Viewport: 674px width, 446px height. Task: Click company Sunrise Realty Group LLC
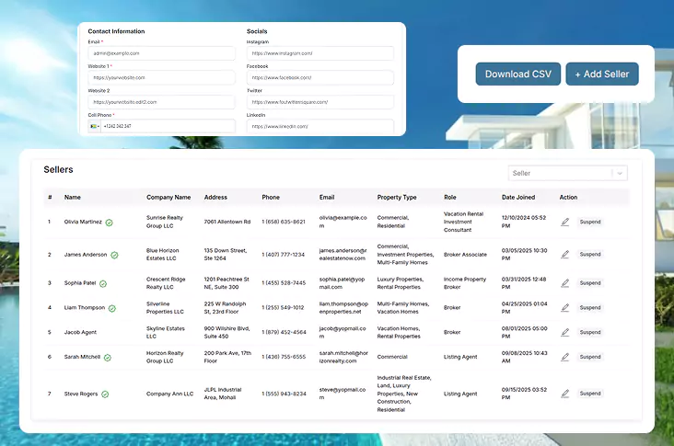coord(165,222)
